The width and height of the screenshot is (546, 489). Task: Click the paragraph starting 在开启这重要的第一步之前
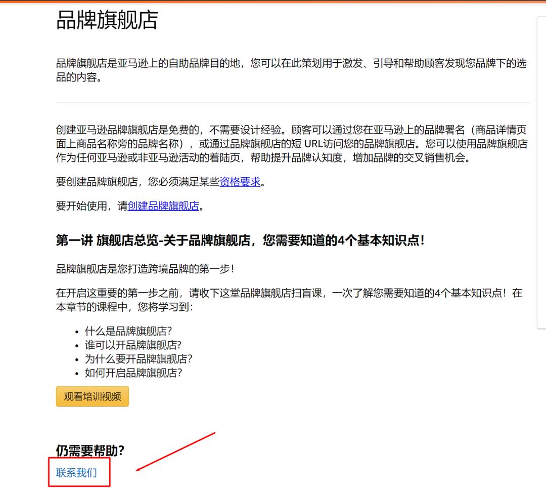tap(289, 300)
